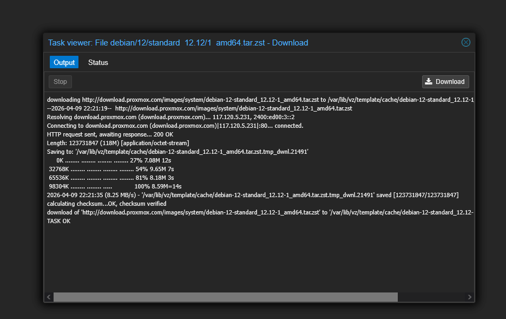
Task: Click the scrollbar right arrow
Action: click(x=469, y=297)
